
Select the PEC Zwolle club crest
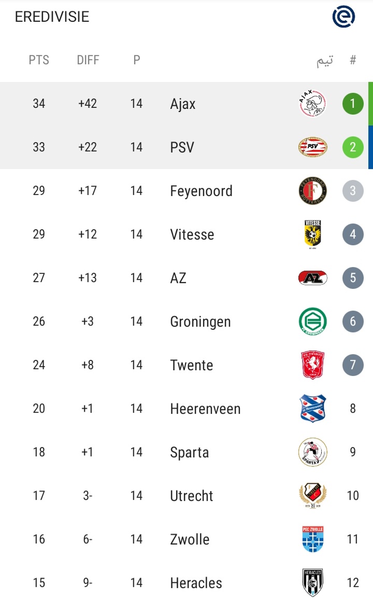pos(312,539)
